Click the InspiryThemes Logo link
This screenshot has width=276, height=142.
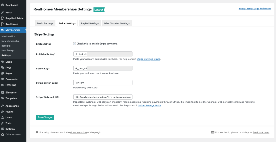pos(249,9)
